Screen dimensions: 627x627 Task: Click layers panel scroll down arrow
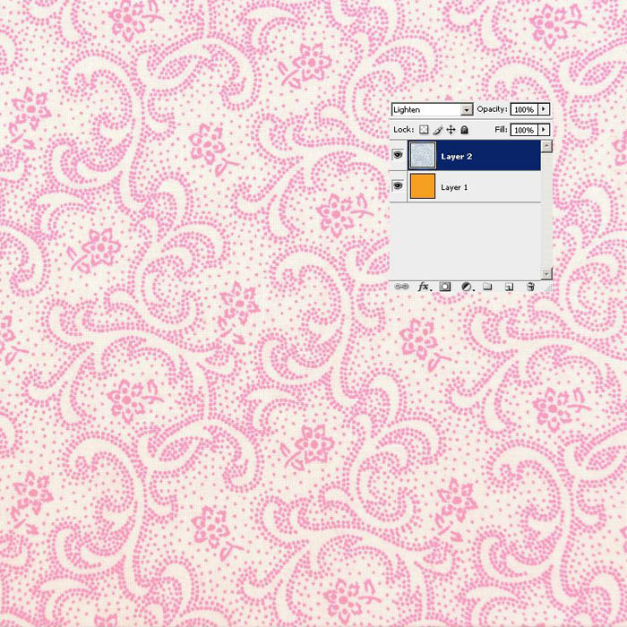click(x=546, y=273)
